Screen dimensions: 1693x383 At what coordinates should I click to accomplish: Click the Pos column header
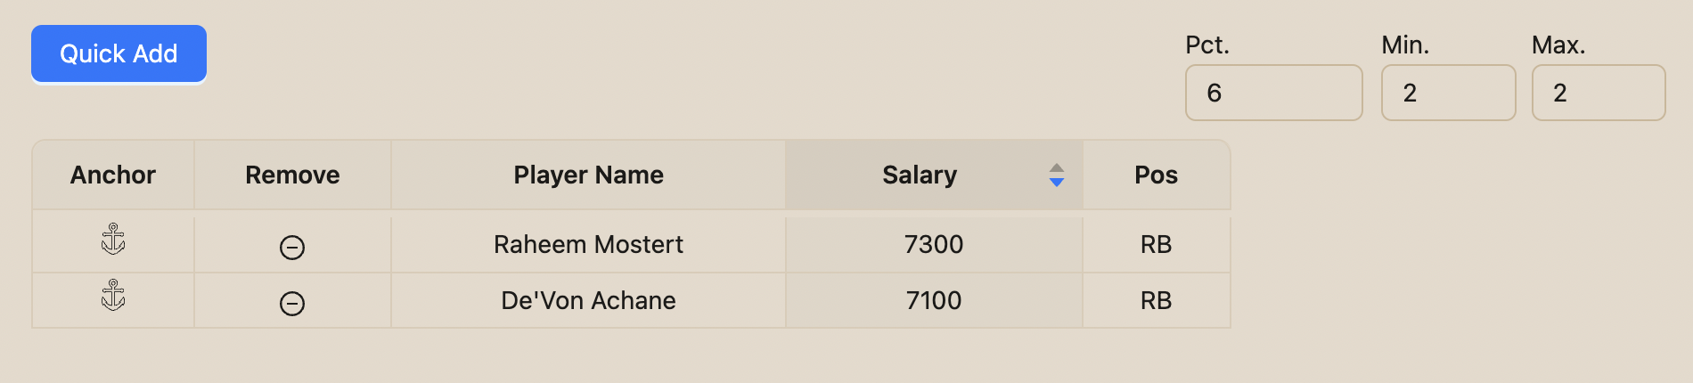(x=1157, y=175)
